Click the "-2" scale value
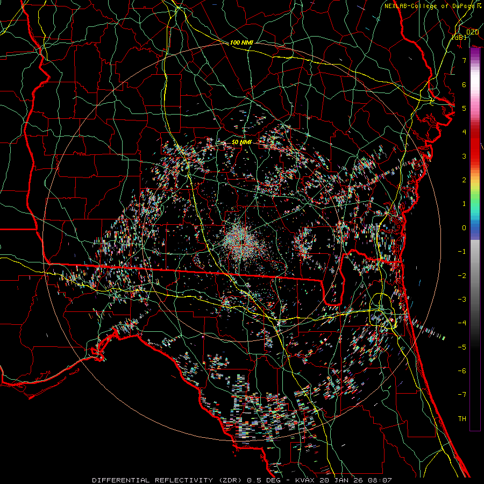The width and height of the screenshot is (484, 484). (462, 275)
